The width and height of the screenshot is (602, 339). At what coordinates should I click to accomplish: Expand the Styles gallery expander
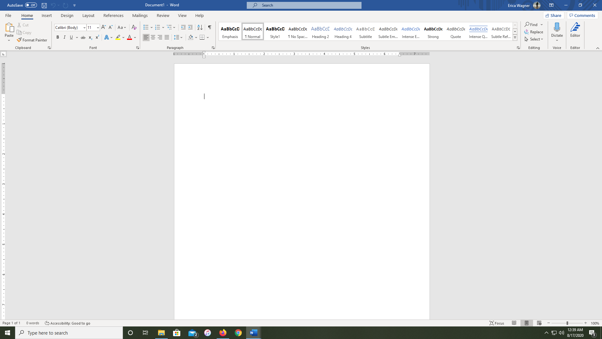point(515,38)
